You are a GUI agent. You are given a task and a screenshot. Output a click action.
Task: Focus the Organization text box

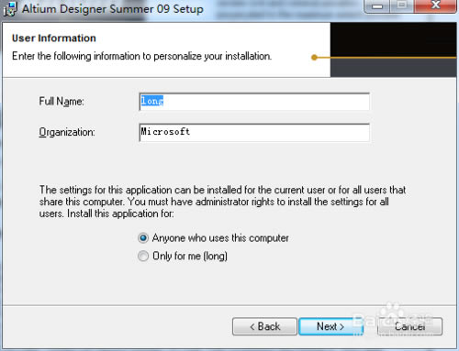click(x=254, y=133)
